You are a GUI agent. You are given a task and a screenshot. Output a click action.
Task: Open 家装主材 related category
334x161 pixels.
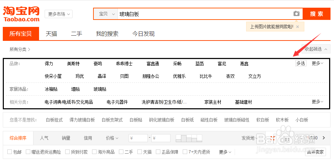[x=213, y=102]
